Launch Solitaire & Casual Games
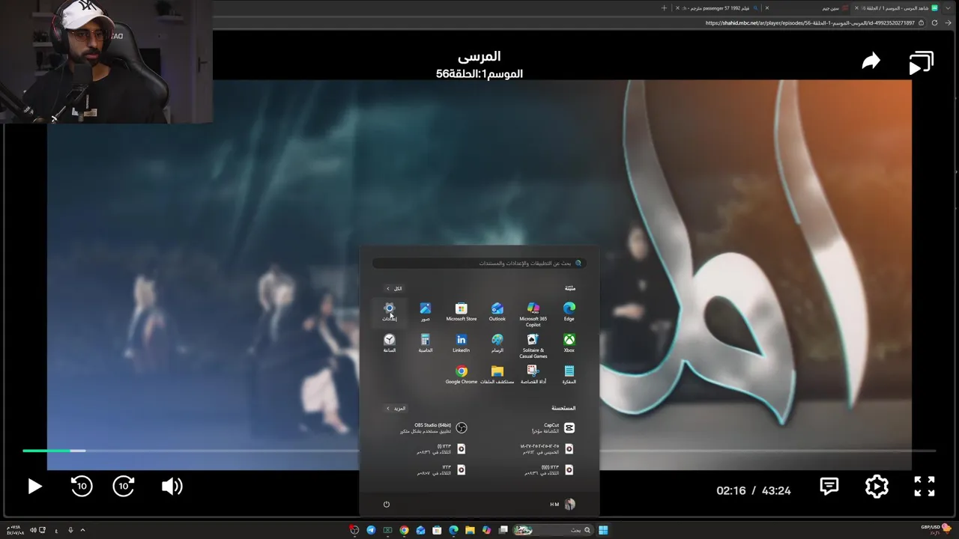 [533, 346]
